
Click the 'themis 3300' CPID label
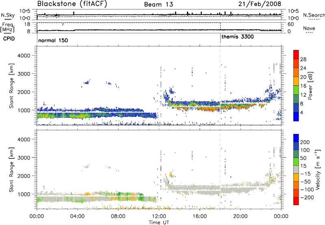pos(238,37)
